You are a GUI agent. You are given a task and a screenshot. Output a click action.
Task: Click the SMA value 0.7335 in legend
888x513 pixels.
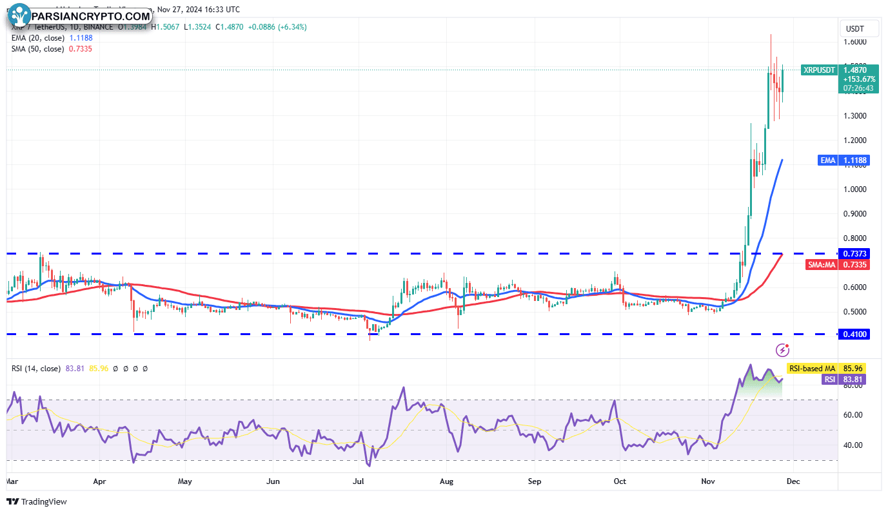(82, 49)
